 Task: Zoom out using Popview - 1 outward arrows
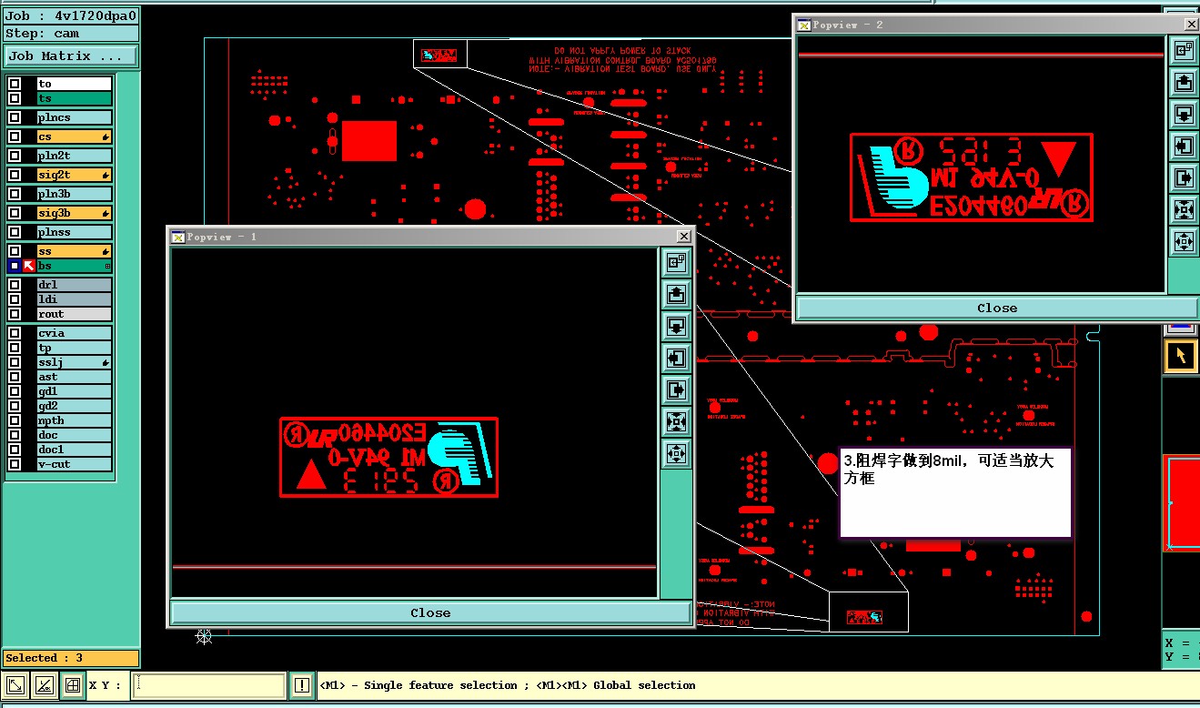pos(676,452)
